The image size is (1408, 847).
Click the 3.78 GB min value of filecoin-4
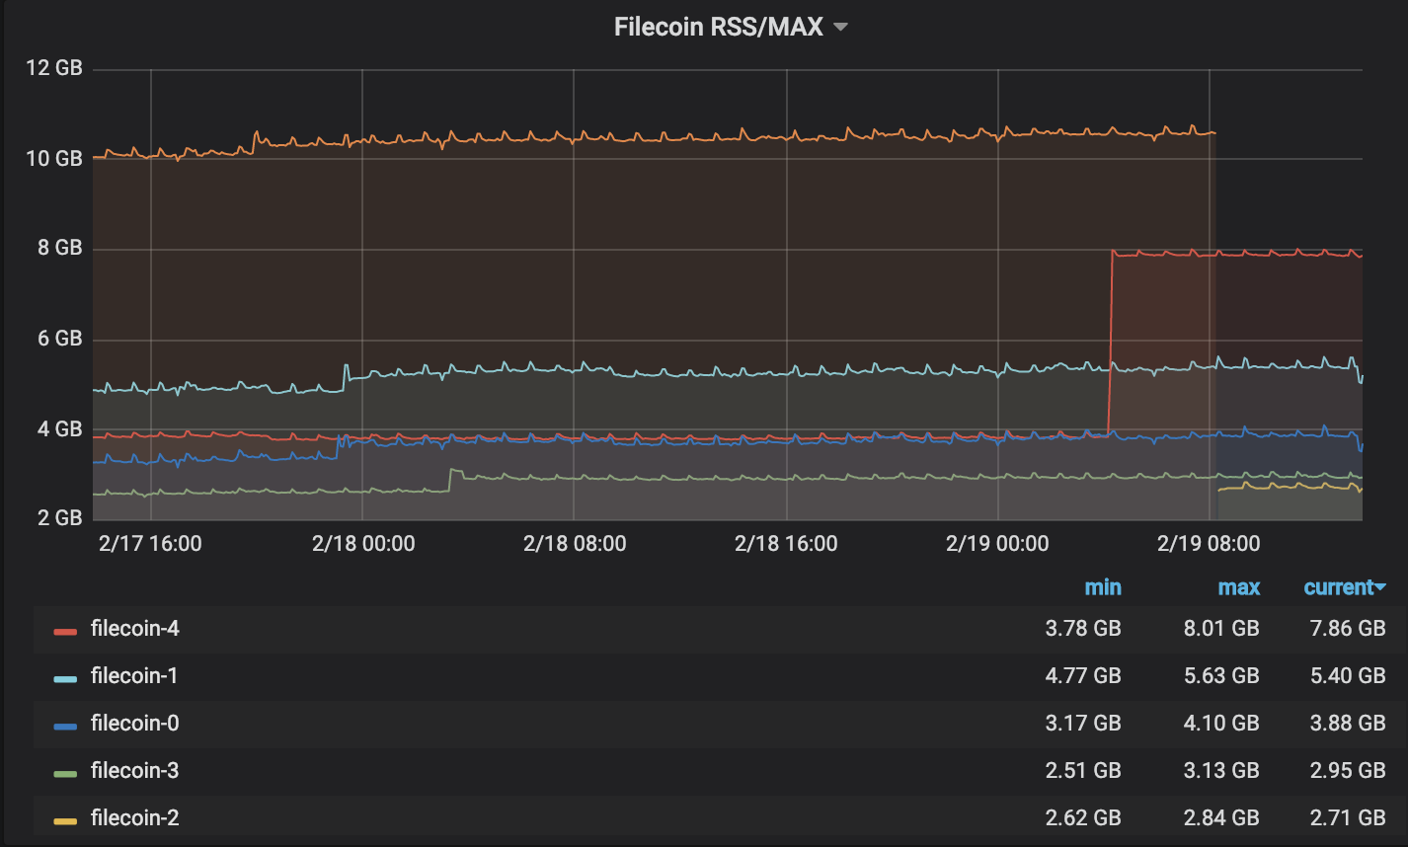(x=1083, y=629)
